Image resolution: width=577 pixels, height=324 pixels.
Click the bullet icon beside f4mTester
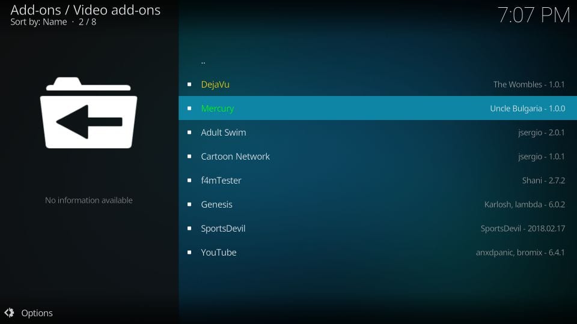tap(189, 181)
